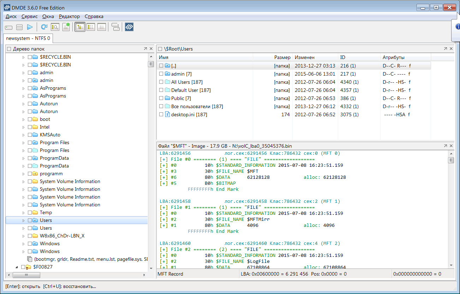Tick the desktop.ini file checkbox
This screenshot has height=294, width=460.
(161, 114)
